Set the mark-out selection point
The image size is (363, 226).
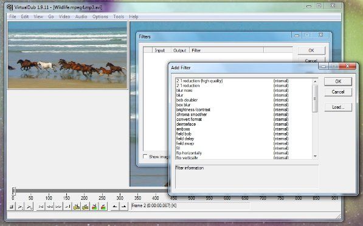[123, 207]
